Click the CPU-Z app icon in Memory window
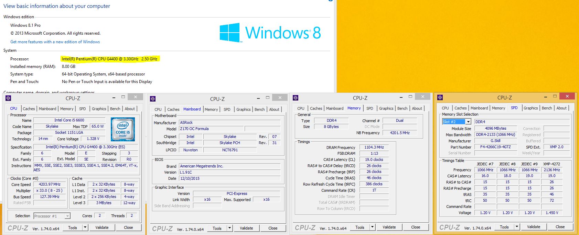579x235 pixels. 296,98
